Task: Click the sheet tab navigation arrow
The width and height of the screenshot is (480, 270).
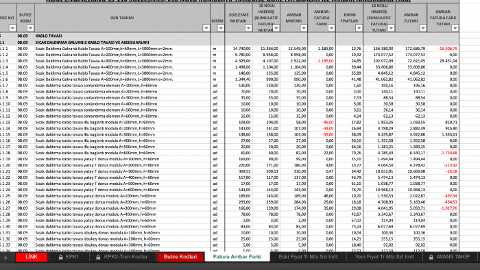Action: click(x=5, y=258)
